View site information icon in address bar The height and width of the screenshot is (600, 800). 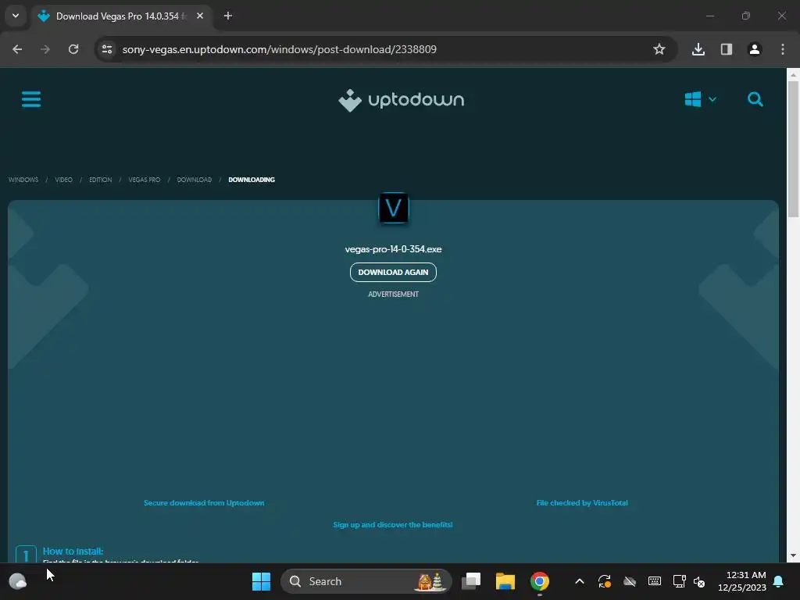(x=107, y=49)
